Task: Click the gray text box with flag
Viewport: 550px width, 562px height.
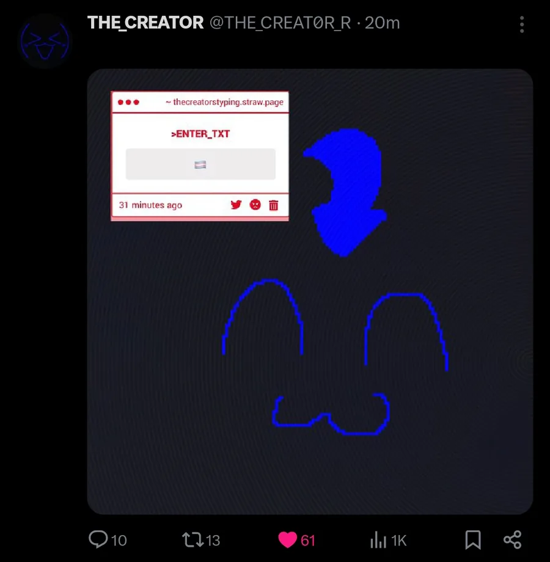Action: point(200,164)
